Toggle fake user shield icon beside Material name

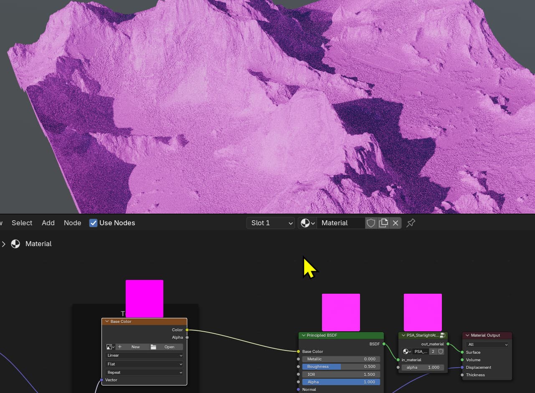click(371, 223)
